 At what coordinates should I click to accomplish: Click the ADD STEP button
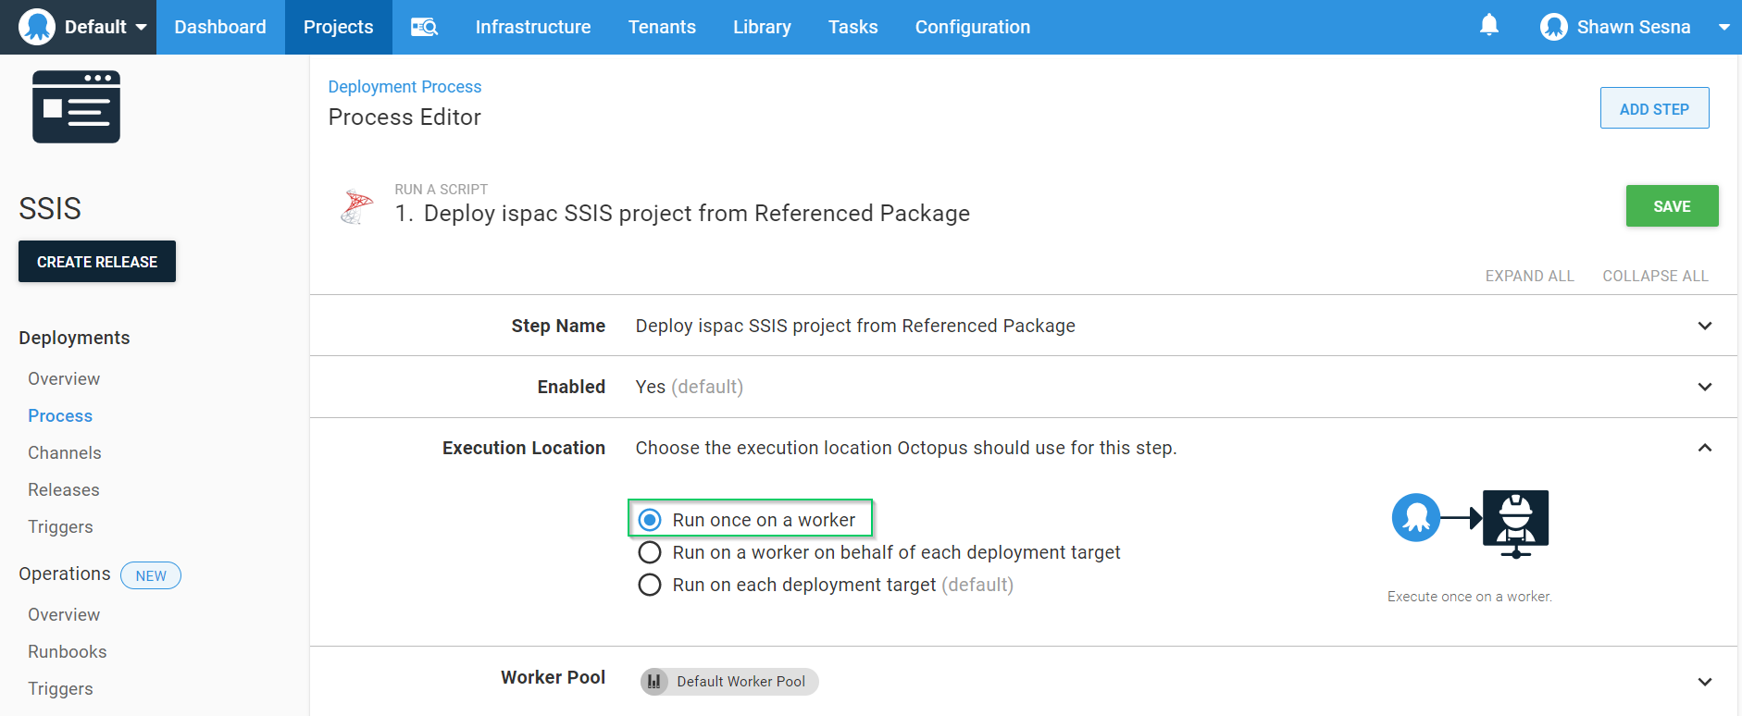[1653, 108]
